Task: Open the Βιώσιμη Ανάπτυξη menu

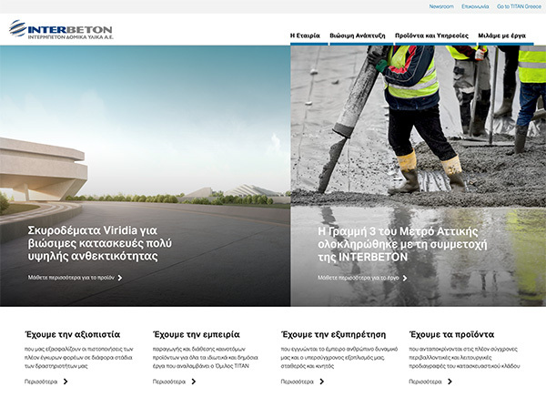Action: [x=358, y=36]
